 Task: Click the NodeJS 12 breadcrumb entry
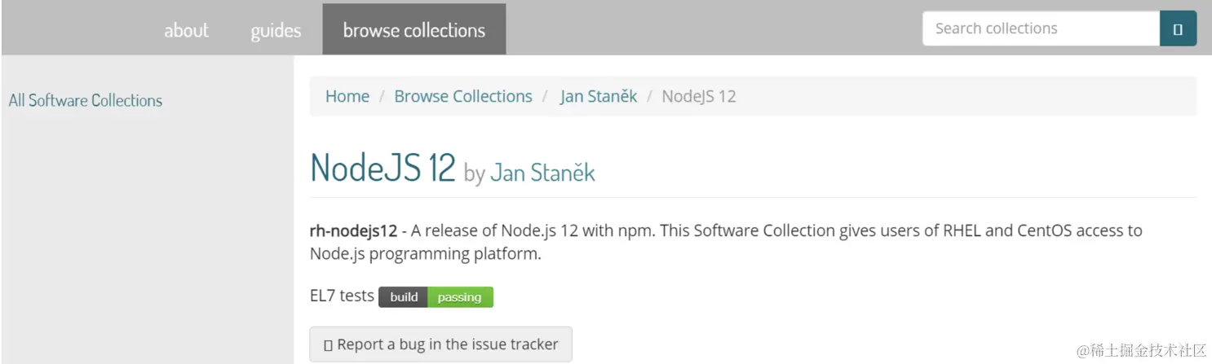[x=699, y=96]
